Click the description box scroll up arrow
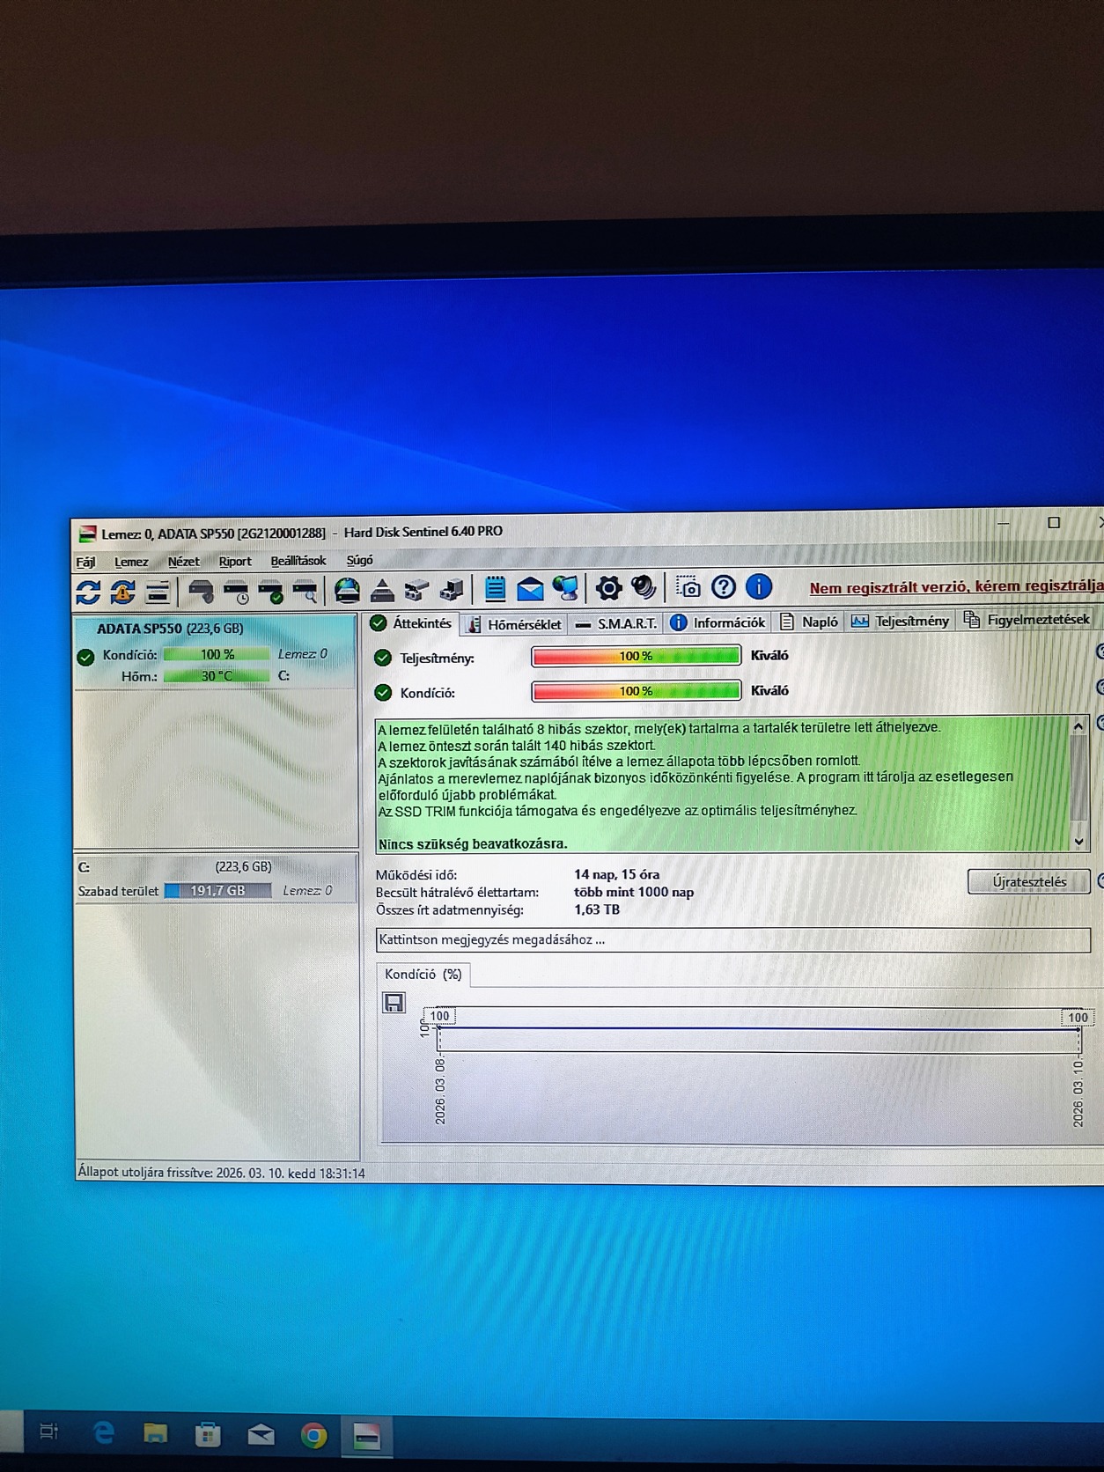1104x1472 pixels. [1078, 725]
